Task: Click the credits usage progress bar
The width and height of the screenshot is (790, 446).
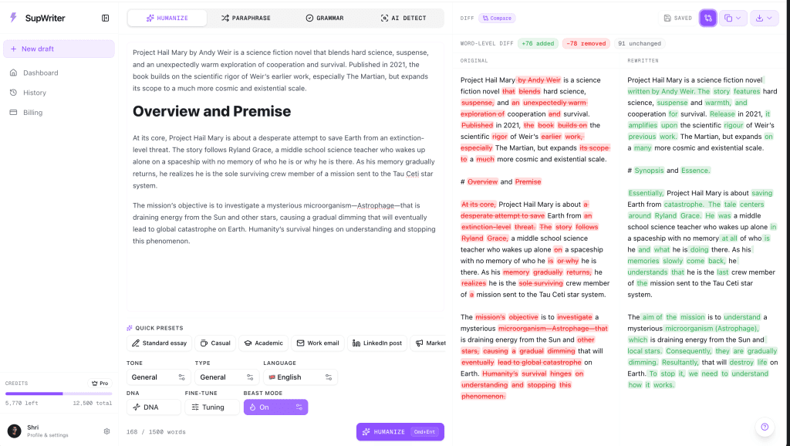Action: (59, 394)
